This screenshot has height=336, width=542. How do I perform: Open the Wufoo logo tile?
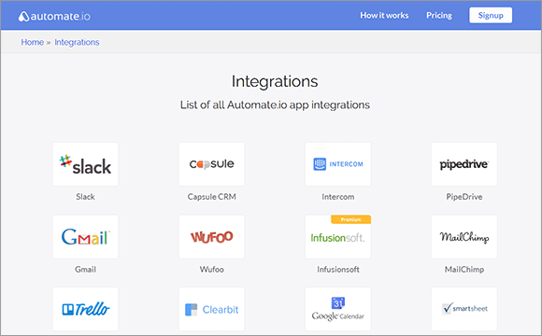(211, 236)
